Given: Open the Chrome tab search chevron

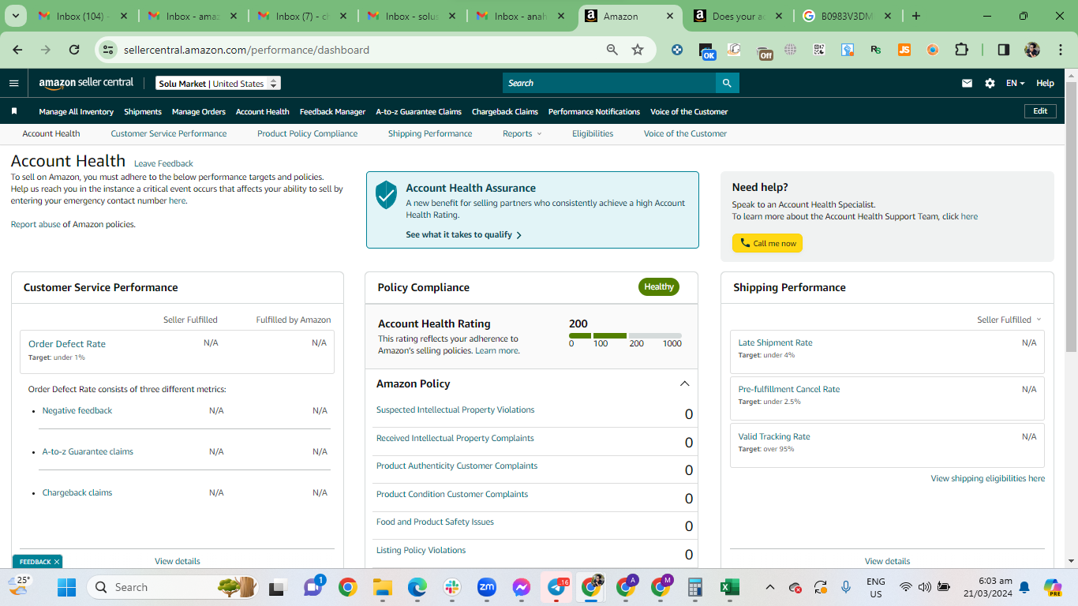Looking at the screenshot, I should pos(15,16).
